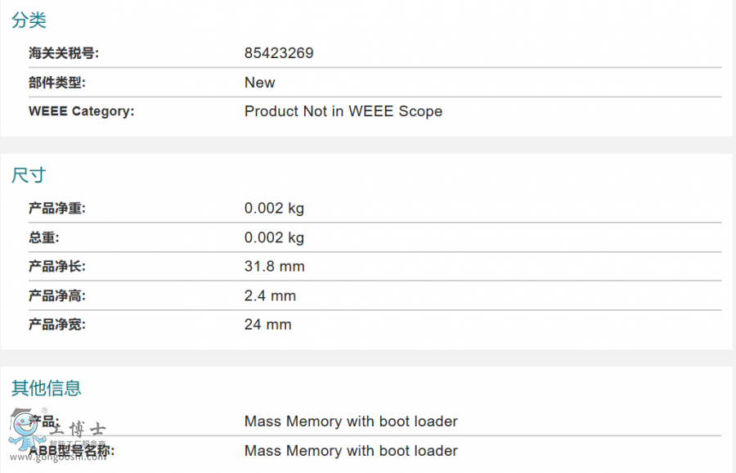Click the WEEE Category label
736x473 pixels.
click(81, 111)
